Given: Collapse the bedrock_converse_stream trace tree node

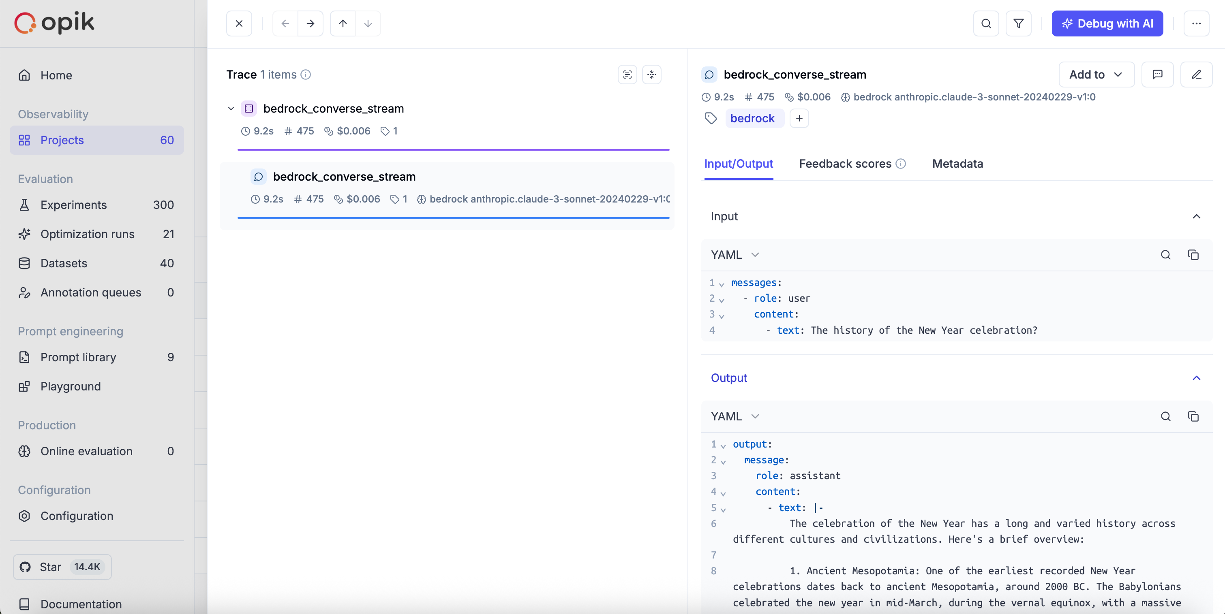Looking at the screenshot, I should click(231, 109).
